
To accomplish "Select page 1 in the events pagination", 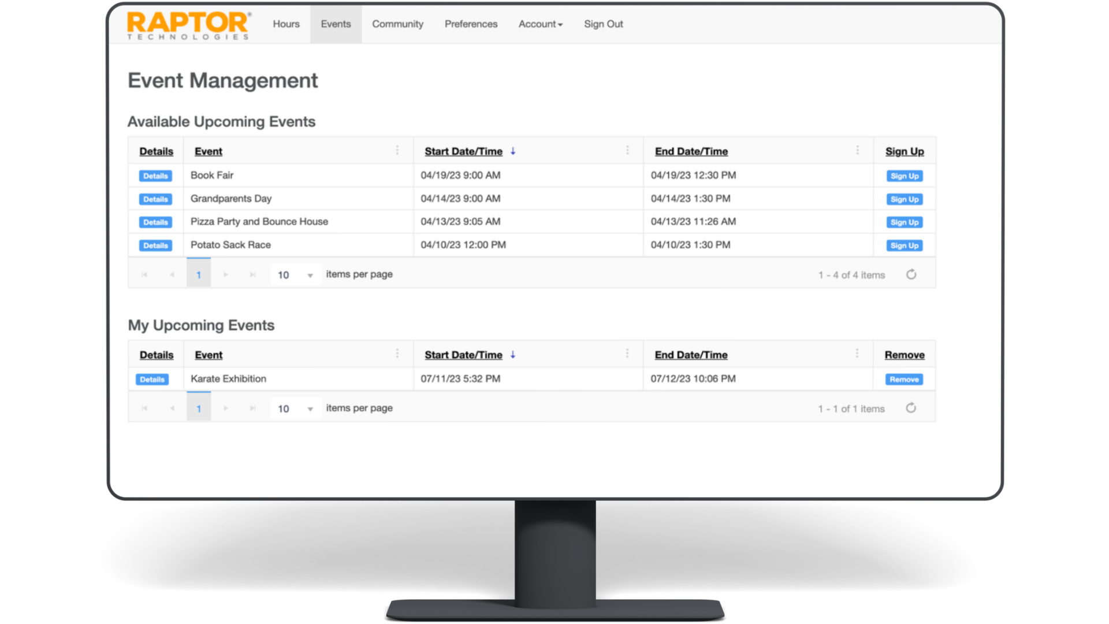I will pyautogui.click(x=199, y=274).
